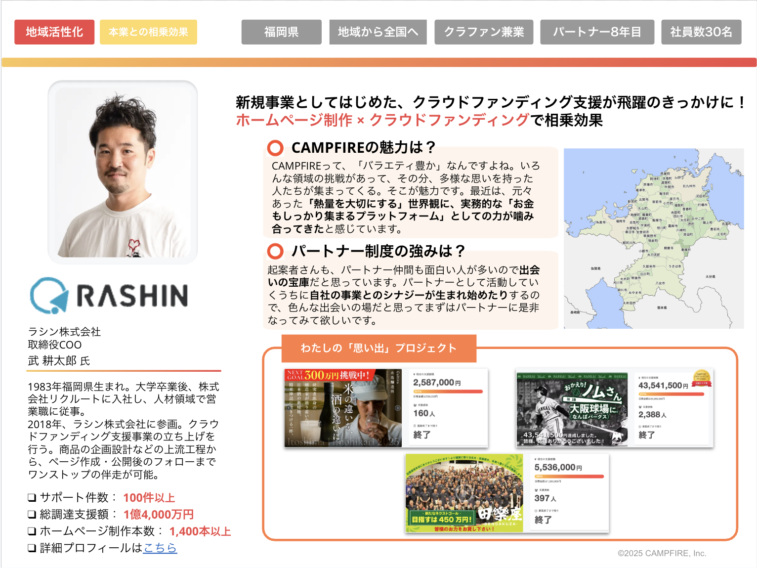Select the yellow 本業との相乗効果 tag
This screenshot has width=757, height=568.
pyautogui.click(x=148, y=32)
